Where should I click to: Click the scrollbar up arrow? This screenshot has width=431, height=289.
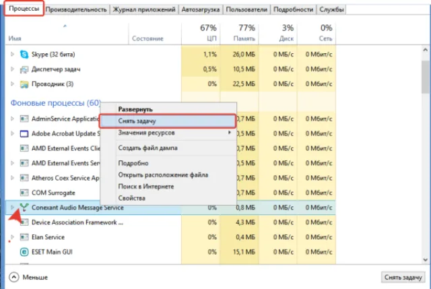[x=425, y=50]
